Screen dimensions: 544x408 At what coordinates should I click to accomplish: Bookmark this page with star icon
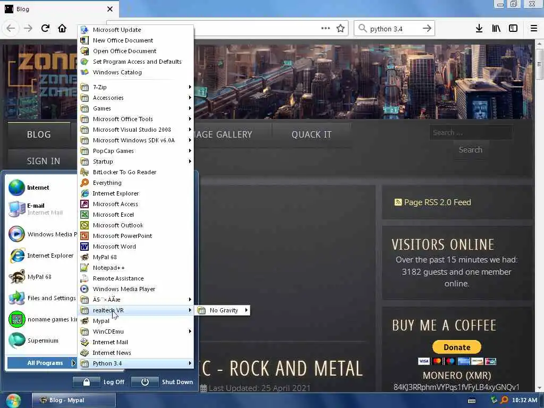tap(341, 28)
